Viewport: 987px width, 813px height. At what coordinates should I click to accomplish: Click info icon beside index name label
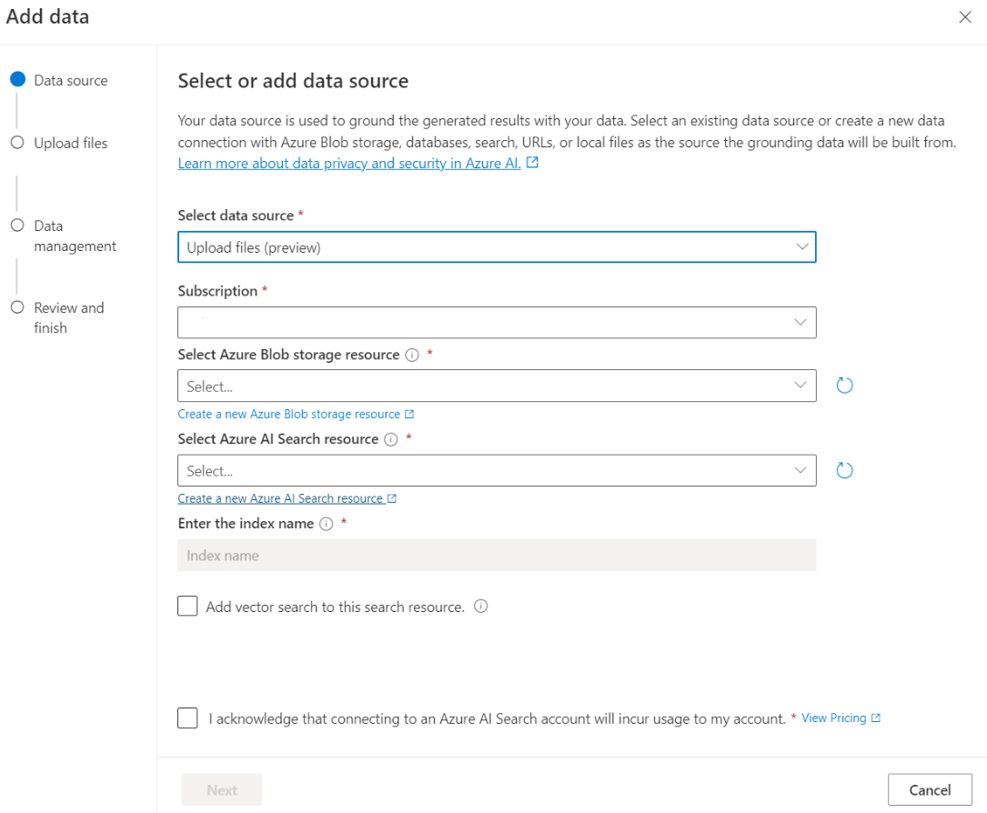(327, 524)
